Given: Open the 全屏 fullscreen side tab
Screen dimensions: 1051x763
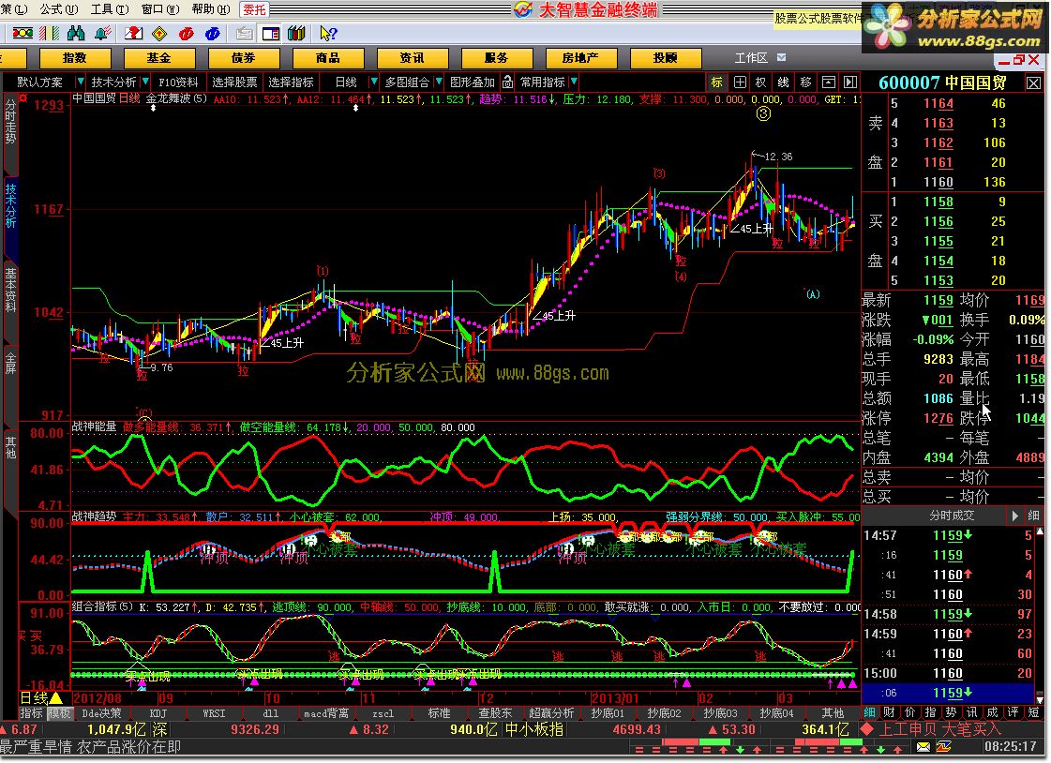Looking at the screenshot, I should (10, 363).
